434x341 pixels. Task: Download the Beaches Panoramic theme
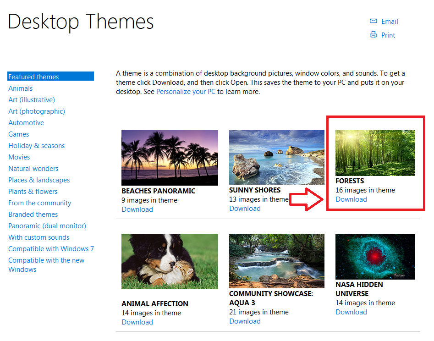coord(137,209)
